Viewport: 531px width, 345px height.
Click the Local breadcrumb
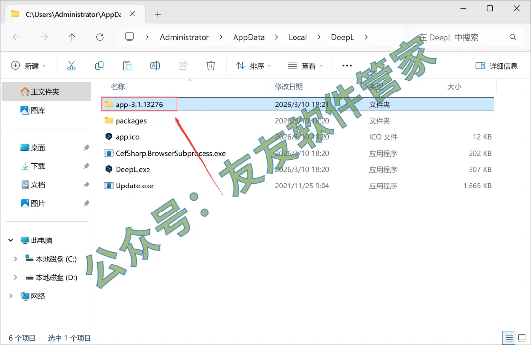[297, 37]
